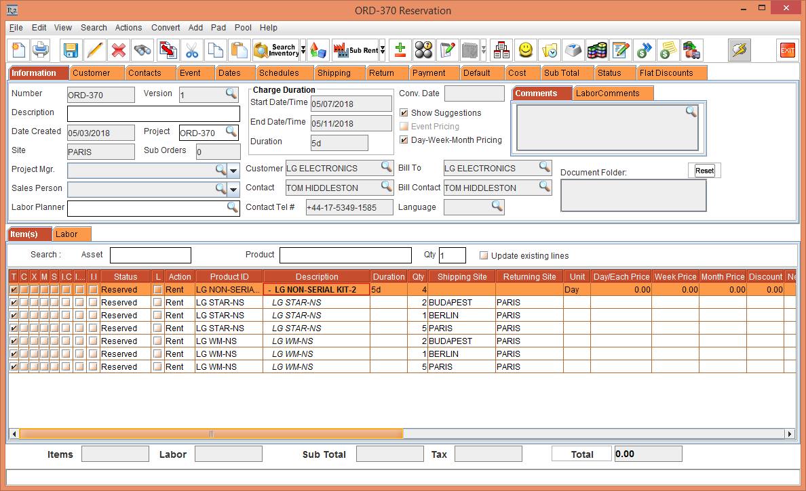Click the Search Inventory toolbar button

[275, 50]
